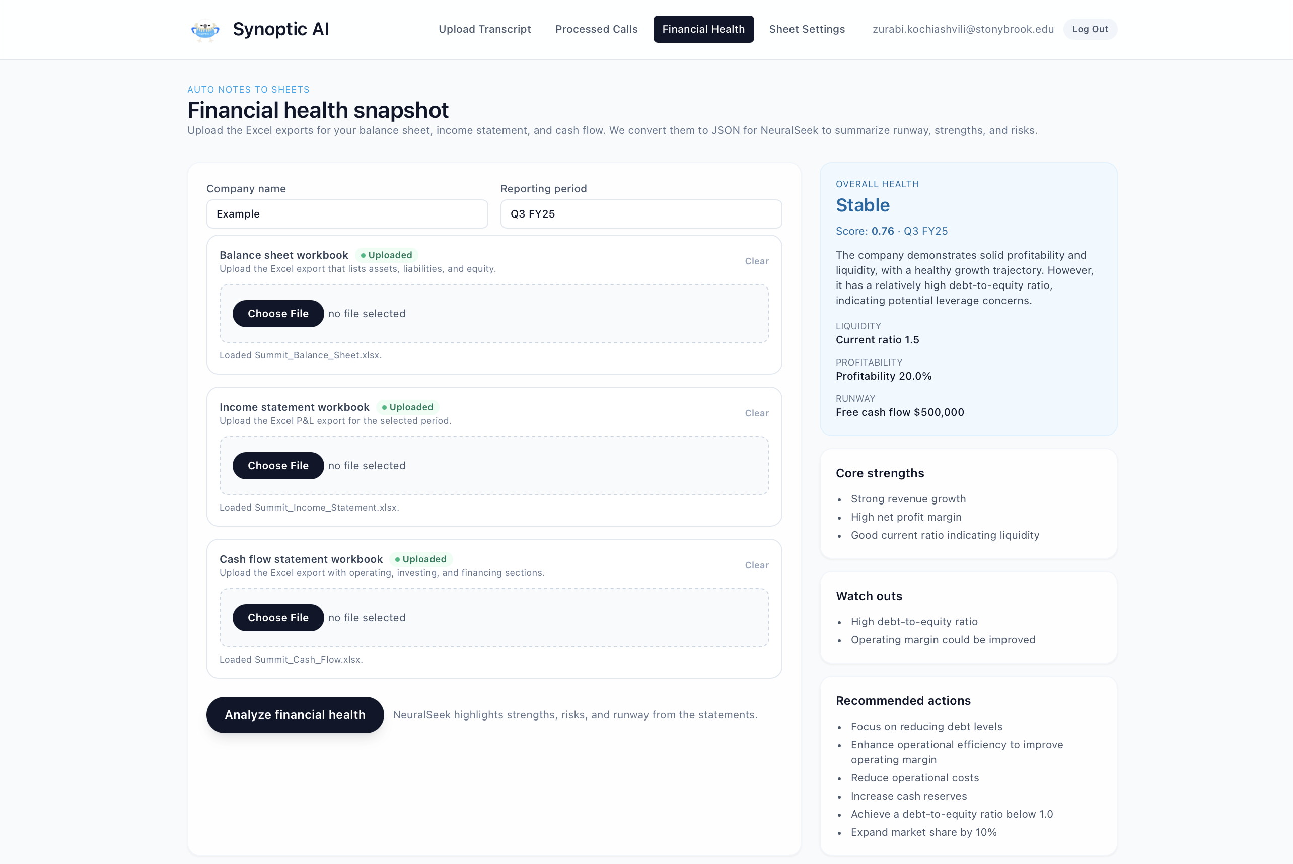The image size is (1293, 864).
Task: Go to the Processed Calls tab
Action: coord(596,29)
